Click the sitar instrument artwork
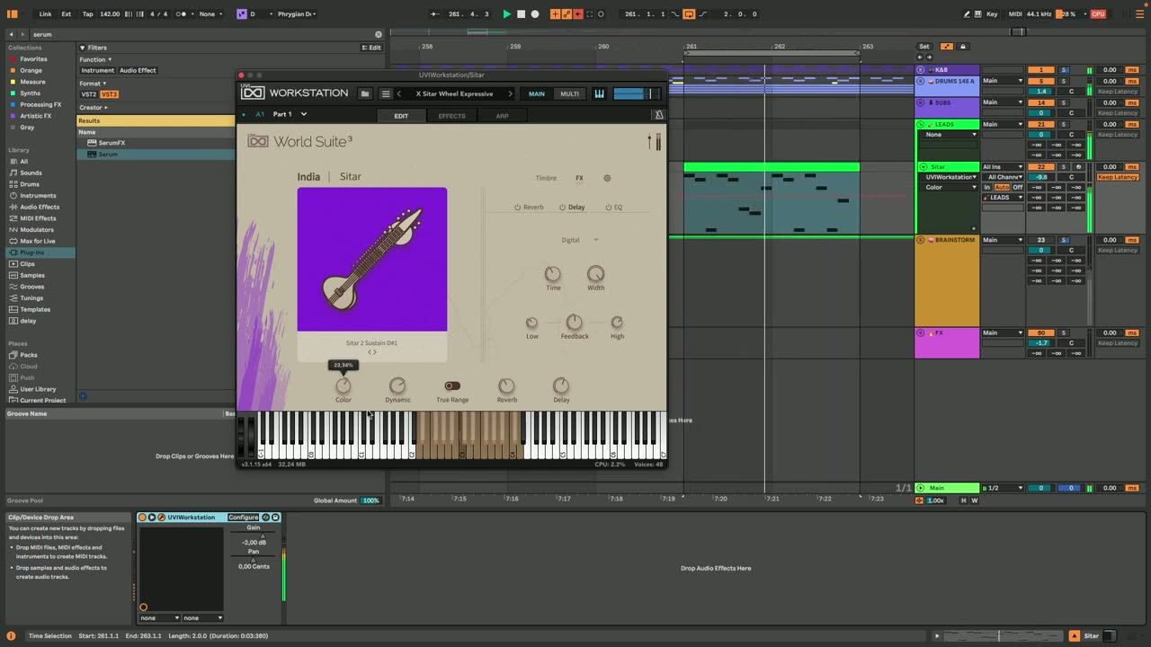Screen dimensions: 1151x647 pyautogui.click(x=372, y=259)
